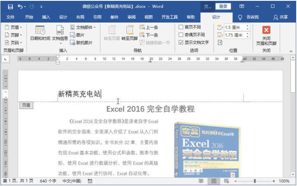Open the 页脚 footer dropdown
297x186 pixels.
pos(13,35)
